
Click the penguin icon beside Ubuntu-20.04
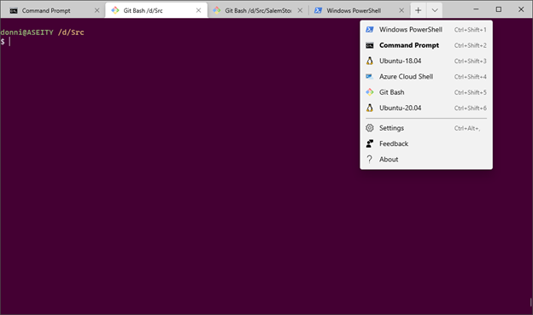click(x=370, y=108)
